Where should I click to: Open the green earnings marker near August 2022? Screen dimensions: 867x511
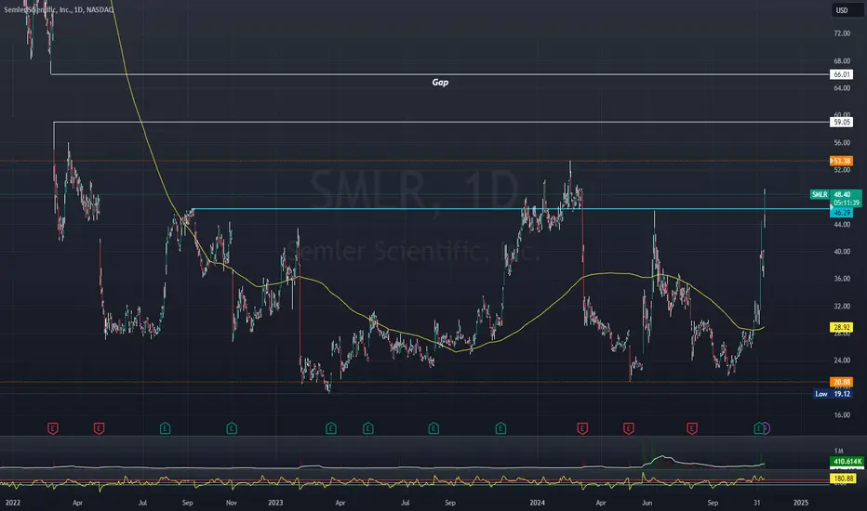[x=165, y=428]
